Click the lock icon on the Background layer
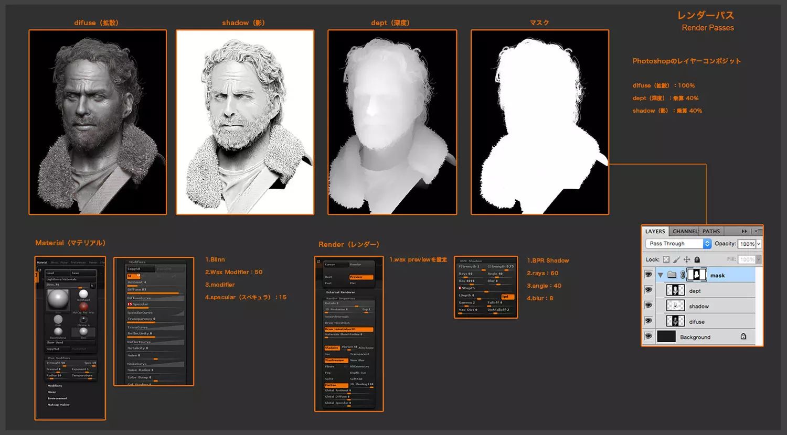The width and height of the screenshot is (787, 435). [x=743, y=336]
